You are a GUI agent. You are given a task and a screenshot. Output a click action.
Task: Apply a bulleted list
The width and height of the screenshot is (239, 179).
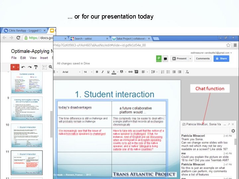pyautogui.click(x=168, y=72)
